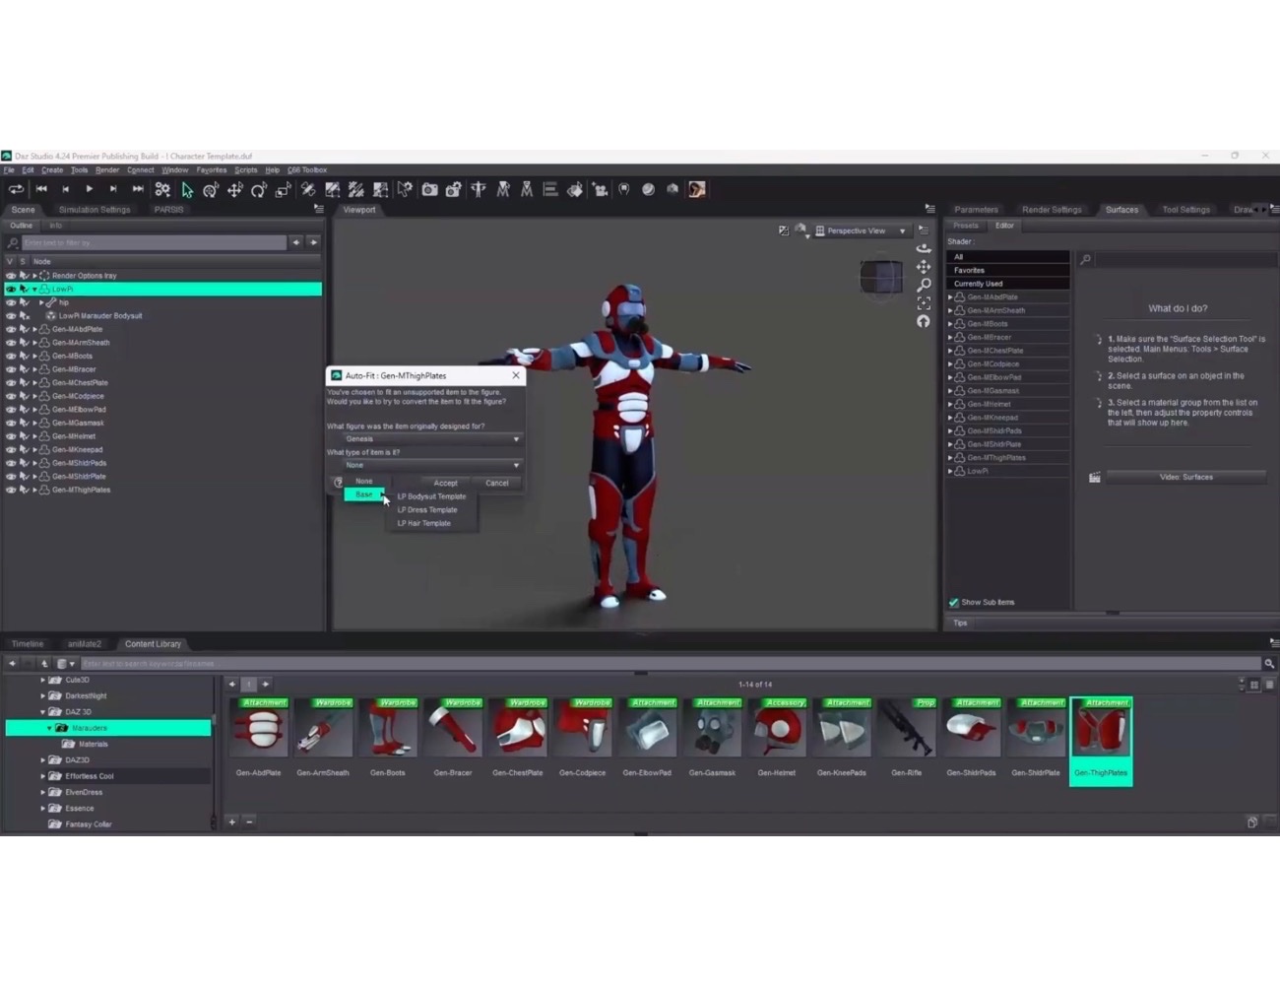The width and height of the screenshot is (1280, 985).
Task: Uncheck Show Sub Items in Surfaces panel
Action: click(953, 602)
